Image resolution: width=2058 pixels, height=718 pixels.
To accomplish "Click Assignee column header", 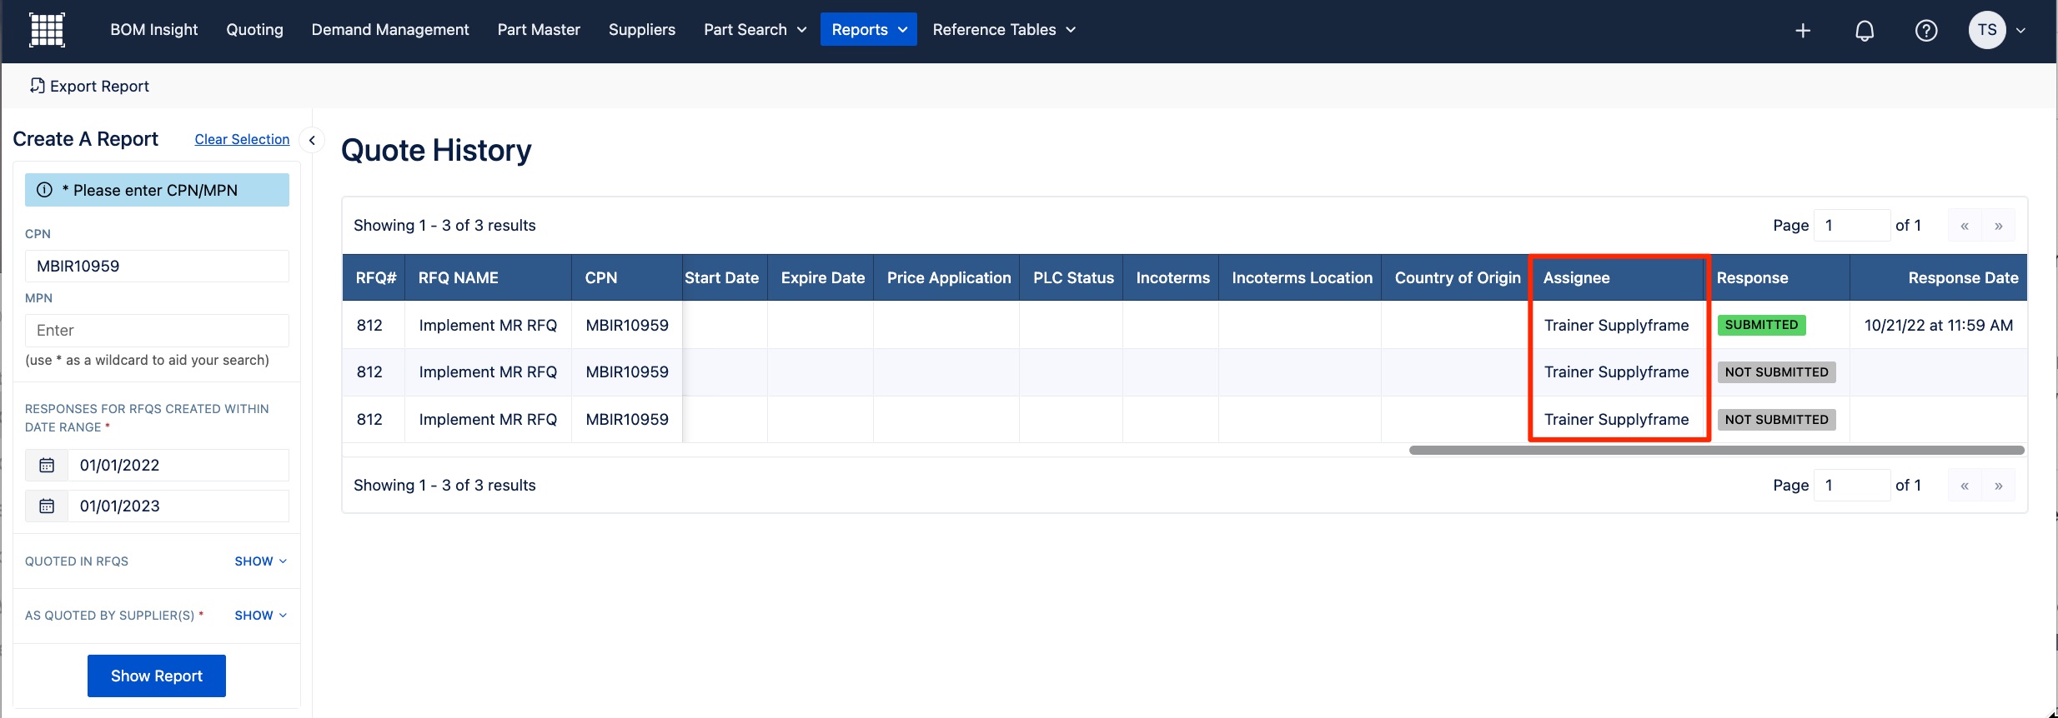I will pos(1617,278).
